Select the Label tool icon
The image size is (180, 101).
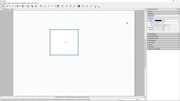[49, 6]
